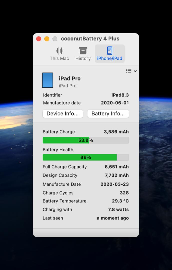Click the iPad8,3 identifier value
This screenshot has height=270, width=172.
[x=120, y=95]
